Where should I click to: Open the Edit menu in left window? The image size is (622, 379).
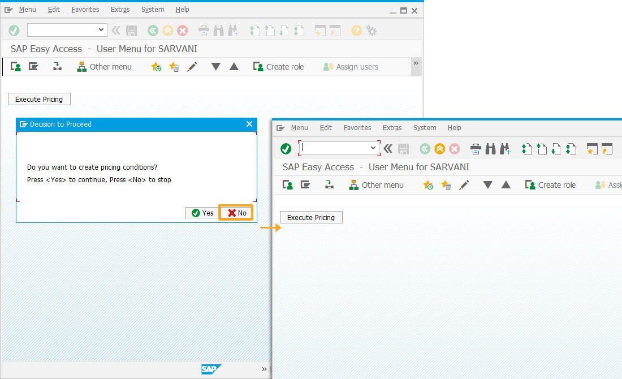point(54,10)
